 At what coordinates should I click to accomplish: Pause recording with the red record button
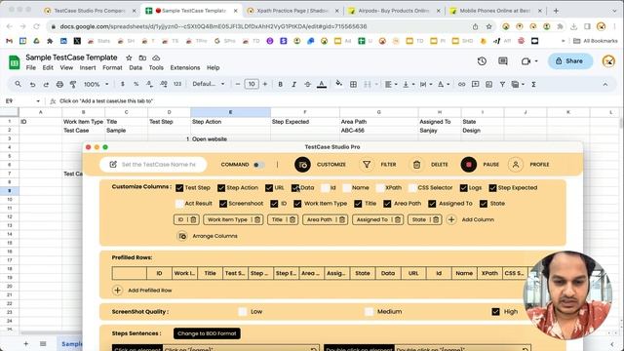[468, 165]
